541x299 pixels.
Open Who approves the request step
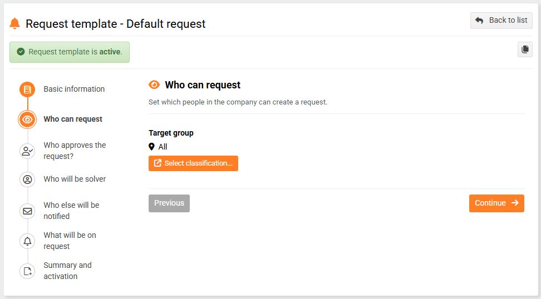[75, 151]
